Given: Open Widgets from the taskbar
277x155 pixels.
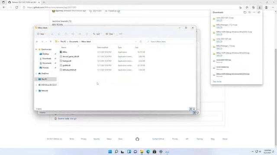Looking at the screenshot, I should pos(129,152).
